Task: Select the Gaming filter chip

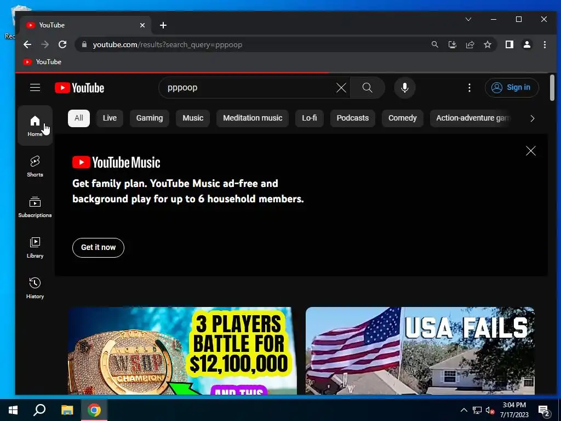Action: click(x=150, y=118)
